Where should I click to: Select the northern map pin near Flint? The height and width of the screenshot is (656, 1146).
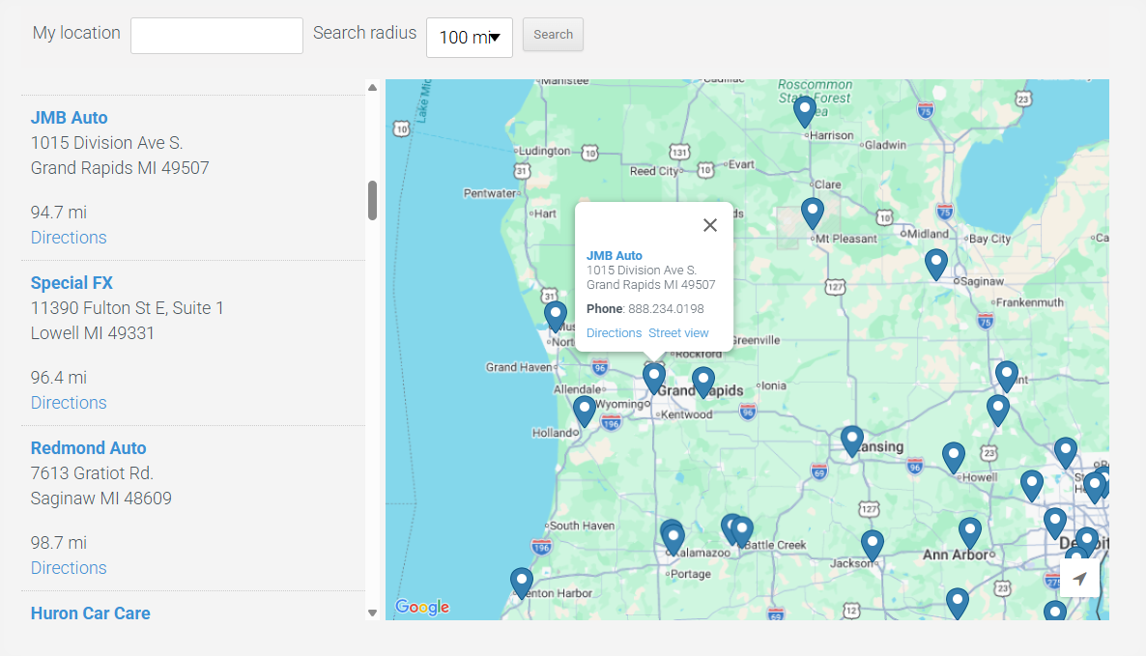click(1007, 376)
